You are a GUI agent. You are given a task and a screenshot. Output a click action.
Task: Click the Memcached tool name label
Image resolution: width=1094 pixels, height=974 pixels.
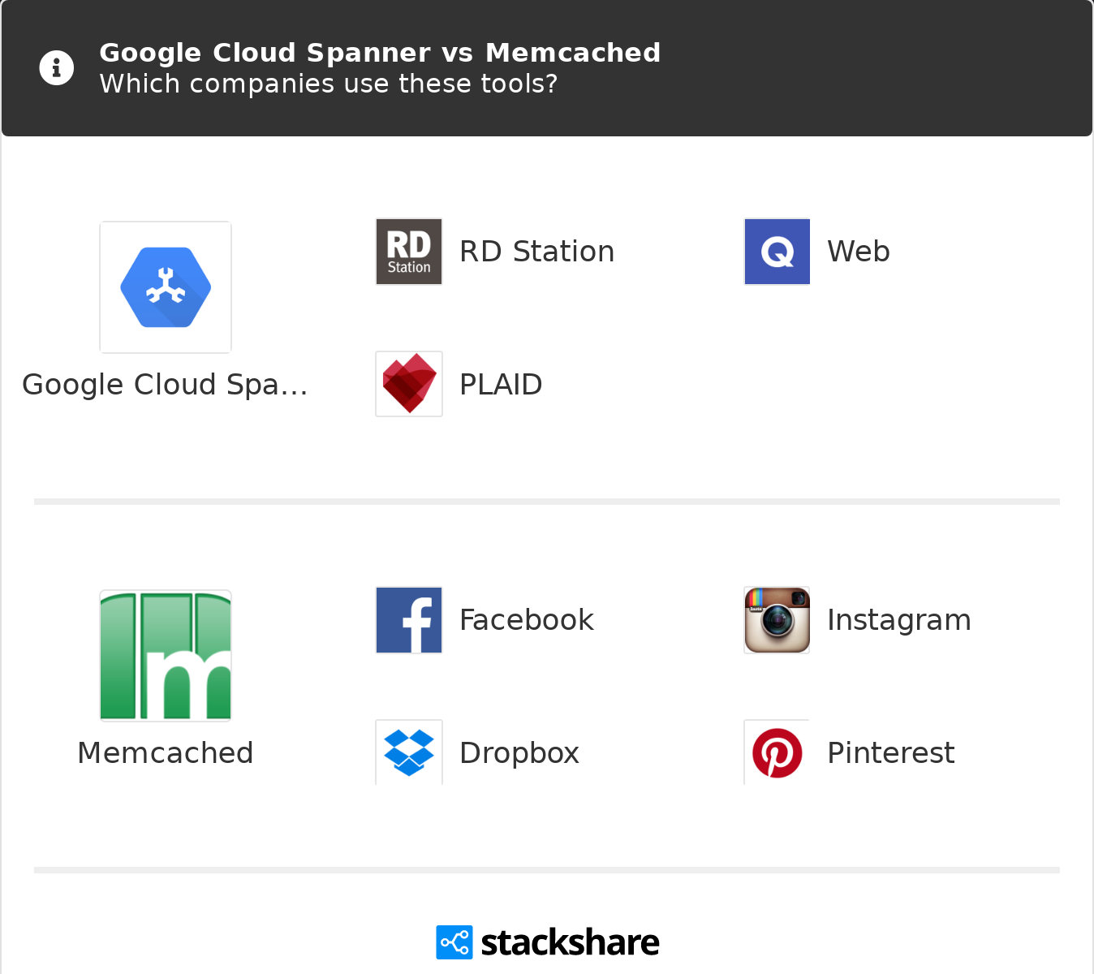click(x=165, y=753)
